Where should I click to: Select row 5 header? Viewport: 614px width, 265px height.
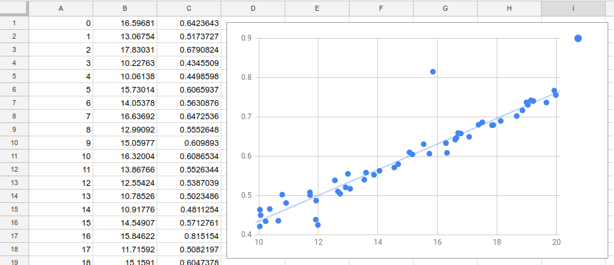pos(14,76)
